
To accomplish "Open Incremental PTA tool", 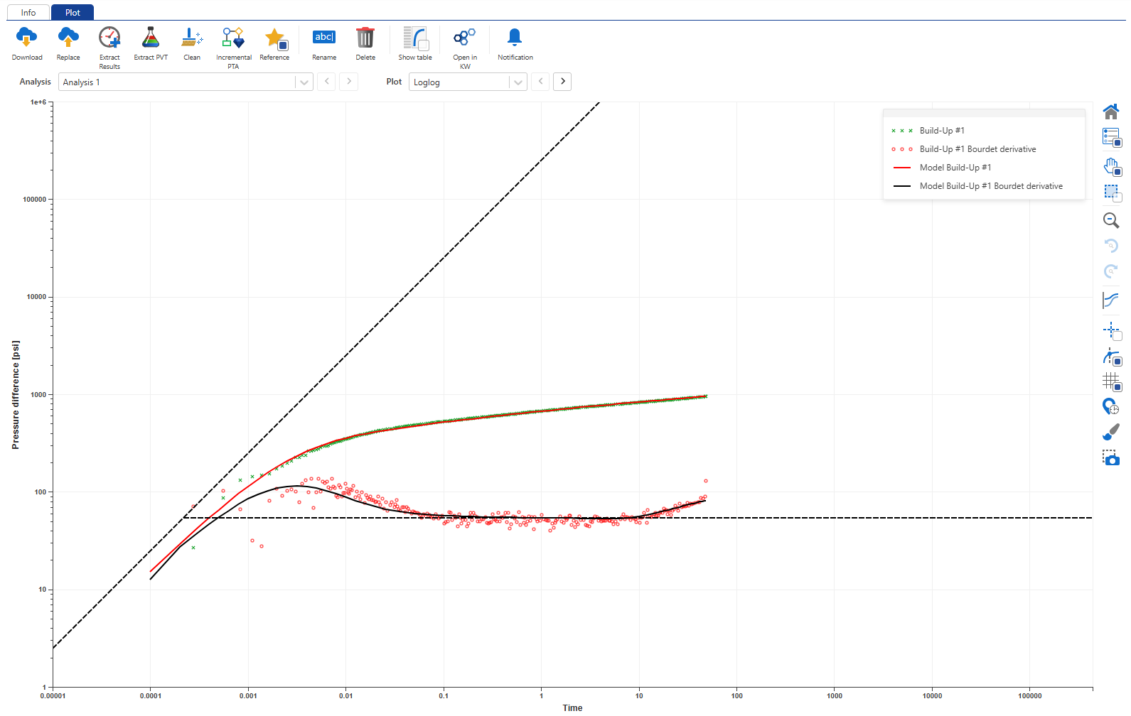I will (233, 38).
